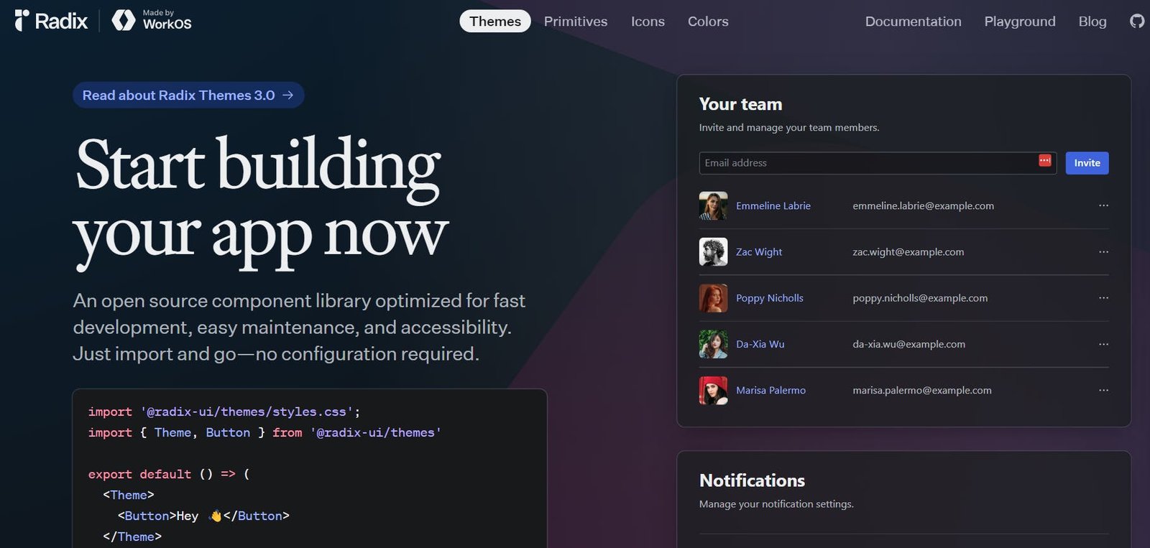Viewport: 1150px width, 548px height.
Task: Open the Colors section
Action: [x=707, y=21]
